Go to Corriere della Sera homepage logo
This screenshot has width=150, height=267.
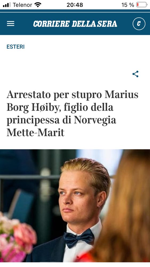[x=75, y=24]
